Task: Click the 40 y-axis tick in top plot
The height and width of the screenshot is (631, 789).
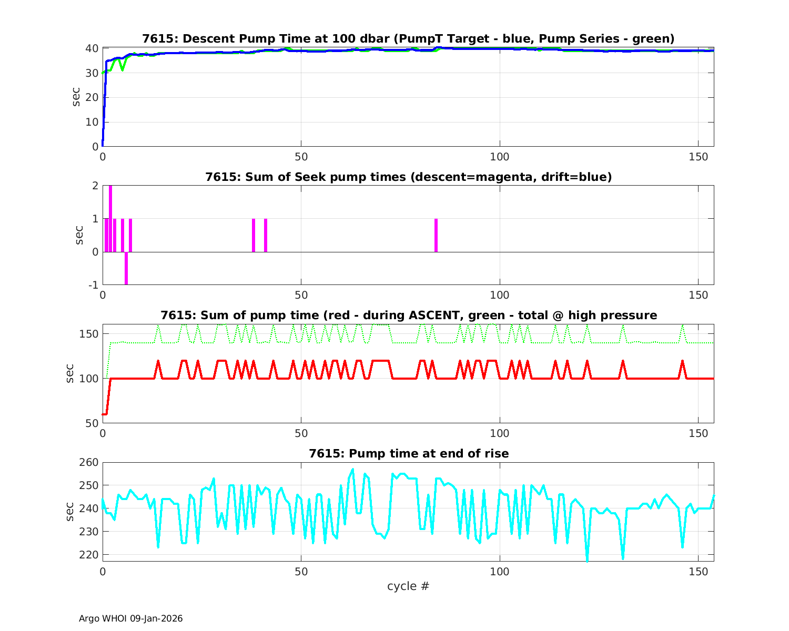Action: 93,48
